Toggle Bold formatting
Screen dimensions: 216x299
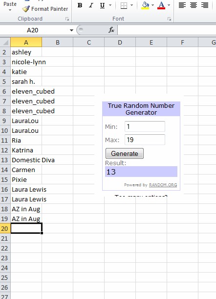point(80,5)
